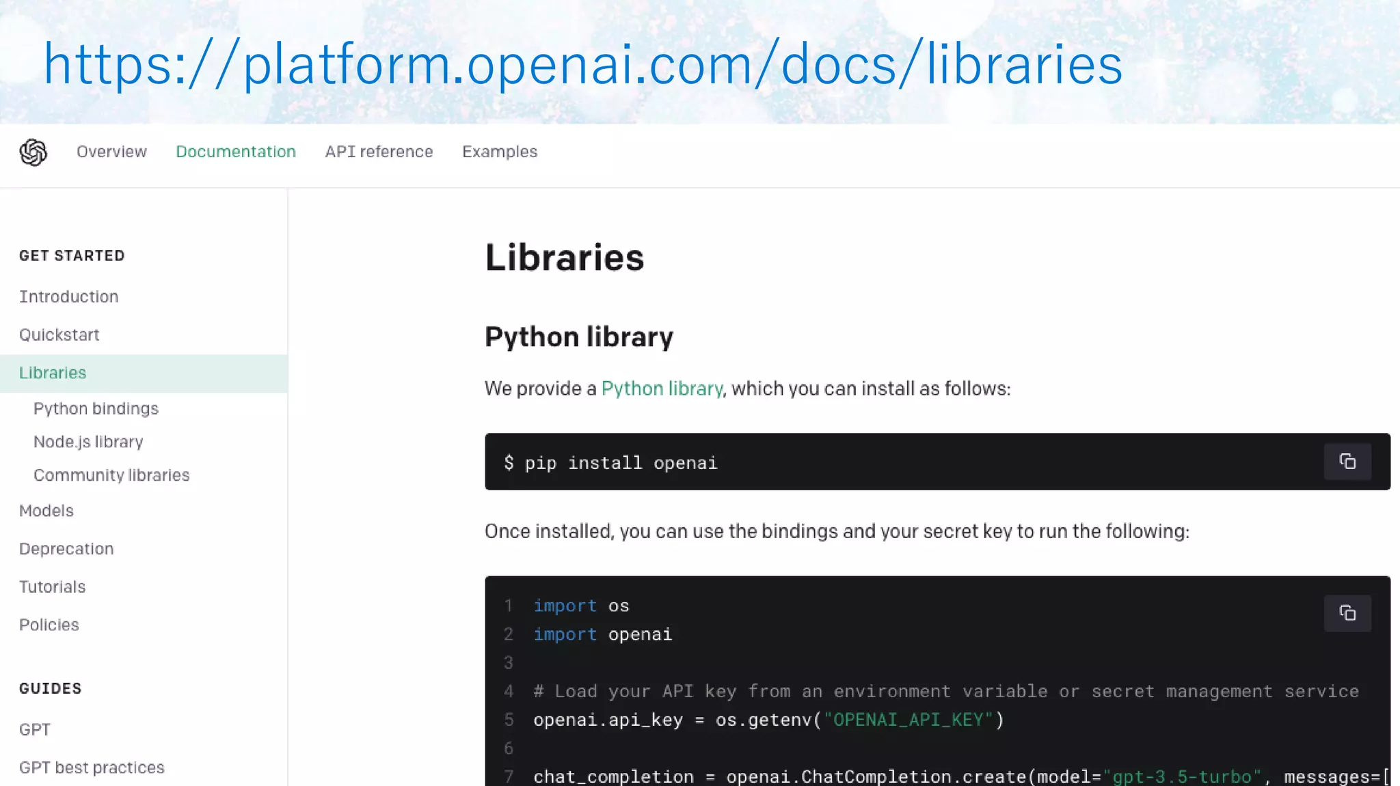The image size is (1400, 786).
Task: Click the GET STARTED section label
Action: coord(72,255)
